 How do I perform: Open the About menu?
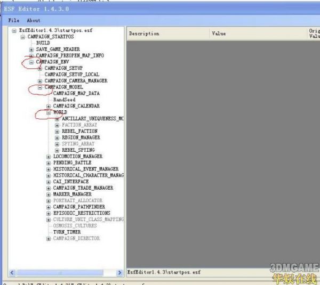33,20
